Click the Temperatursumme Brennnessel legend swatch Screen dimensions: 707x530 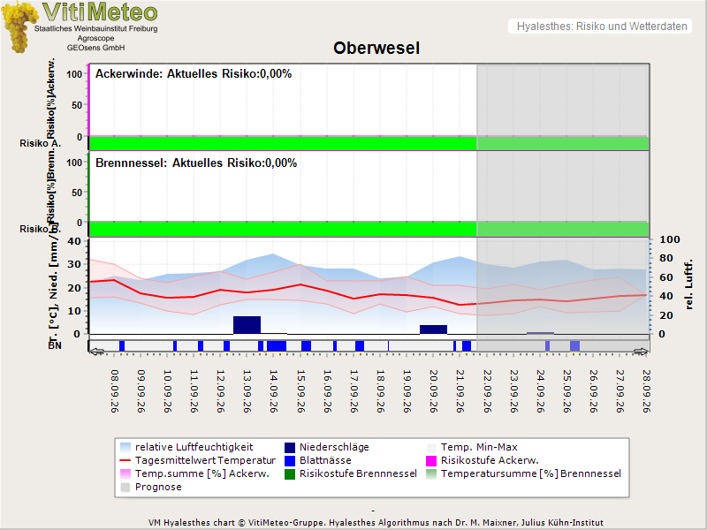point(431,473)
